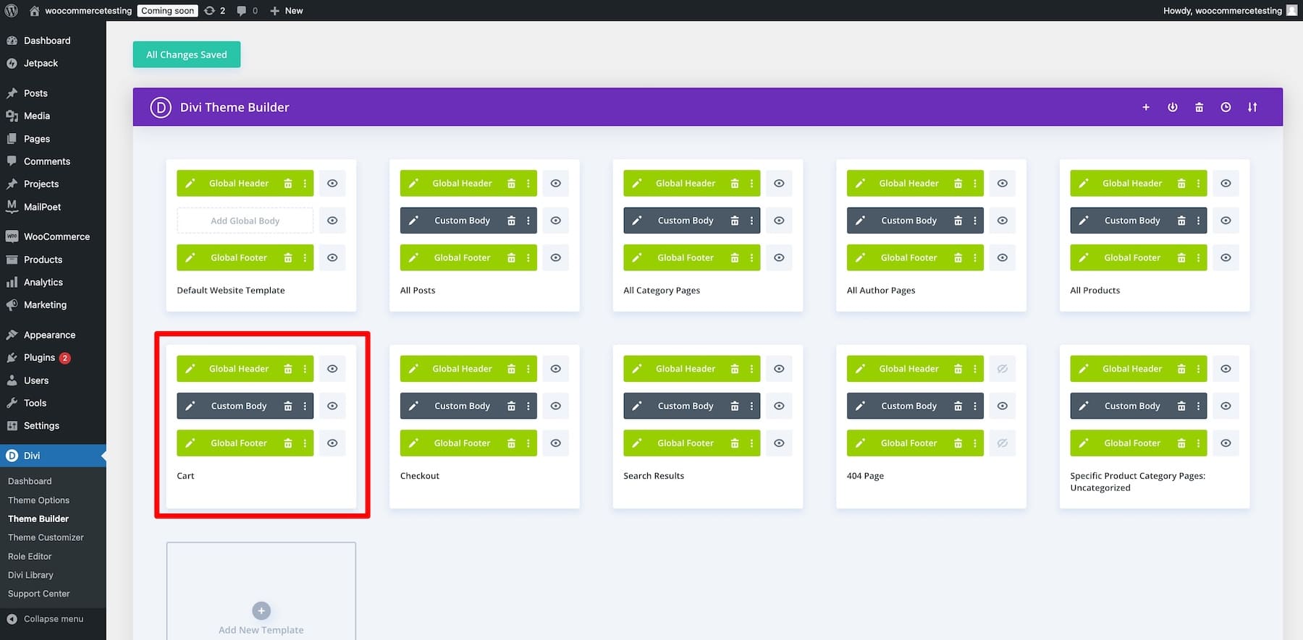Collapse the admin sidebar menu
1303x640 pixels.
click(x=53, y=619)
